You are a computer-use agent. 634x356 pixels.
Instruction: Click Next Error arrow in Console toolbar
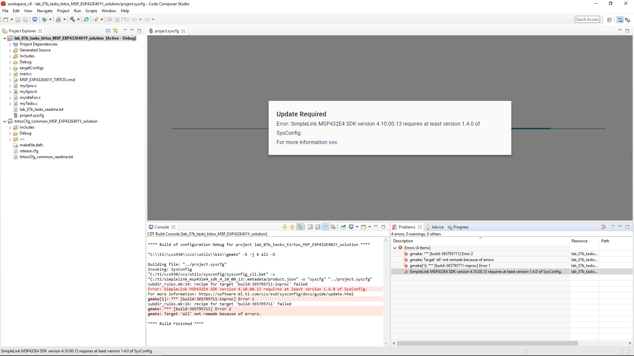pyautogui.click(x=285, y=227)
